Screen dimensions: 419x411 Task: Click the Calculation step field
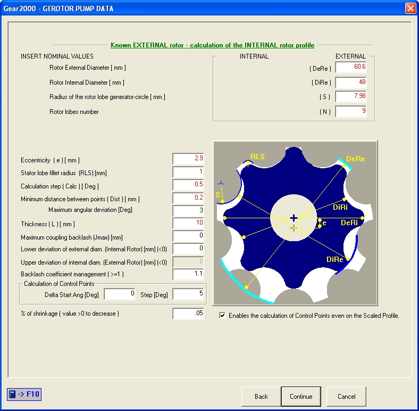point(188,185)
